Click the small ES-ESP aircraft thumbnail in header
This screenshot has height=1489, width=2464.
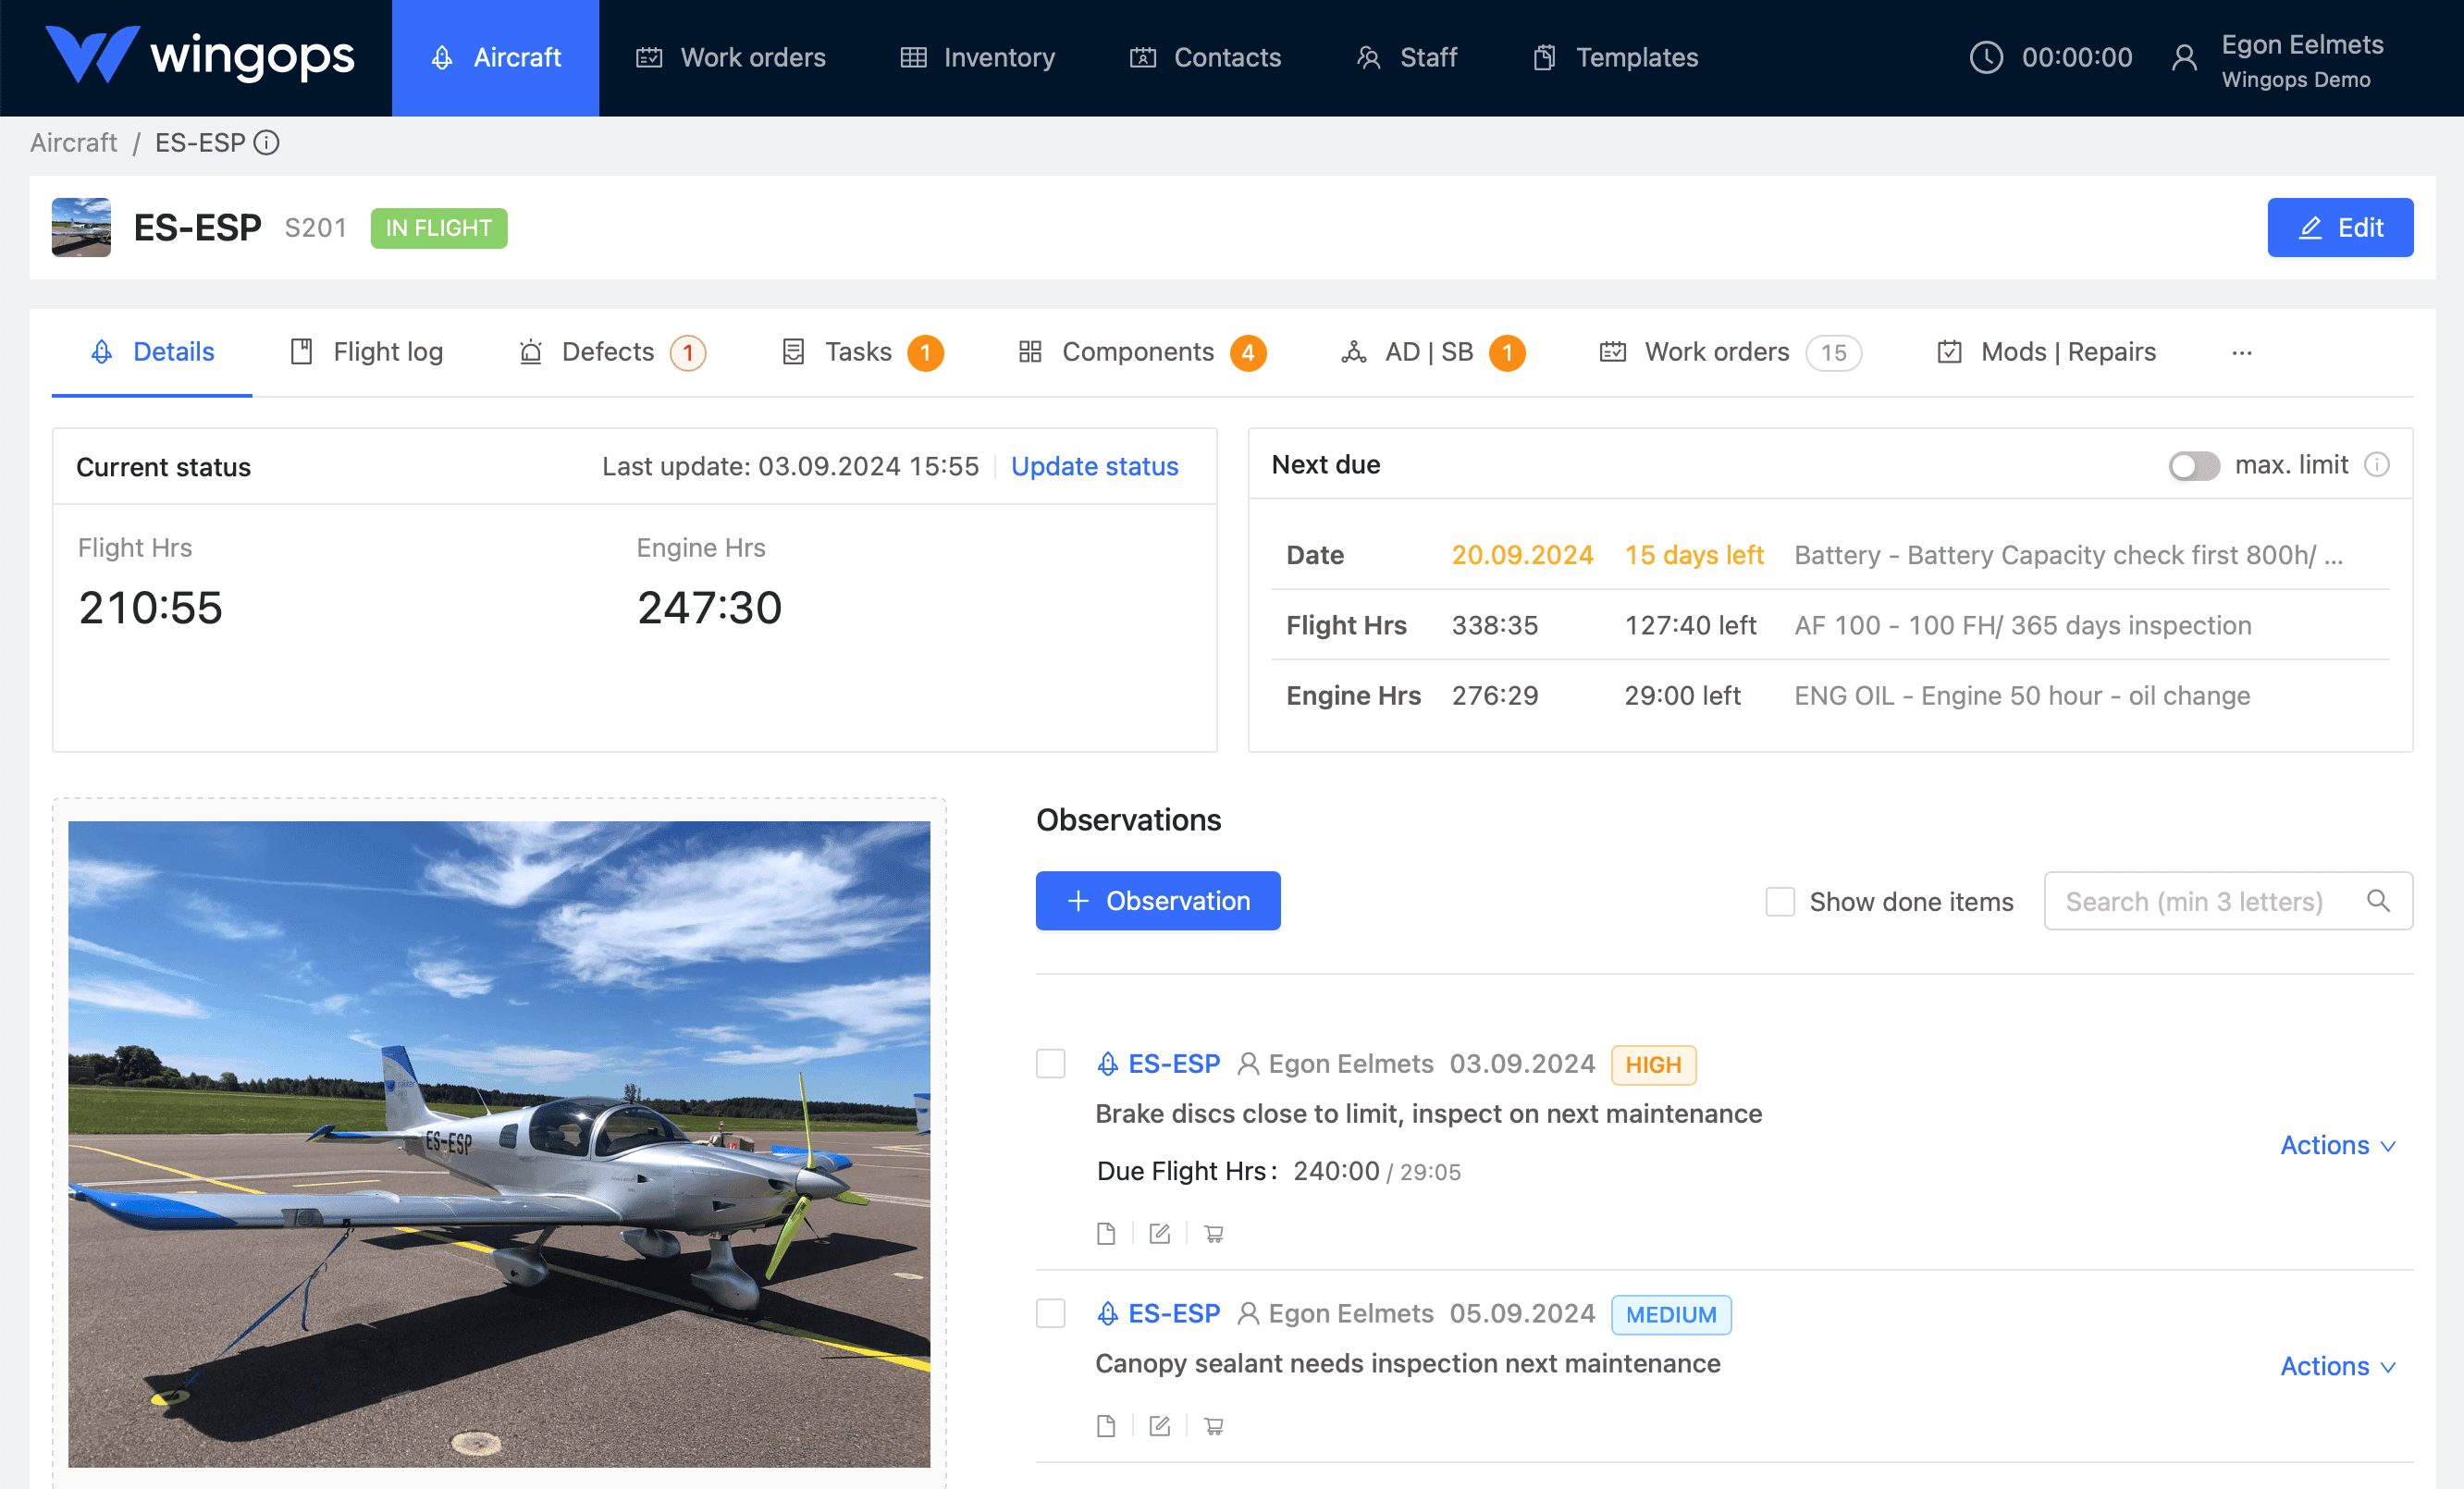coord(81,227)
